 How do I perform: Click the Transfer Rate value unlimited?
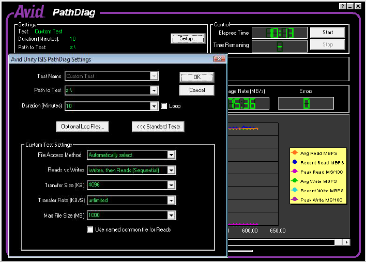click(x=98, y=200)
